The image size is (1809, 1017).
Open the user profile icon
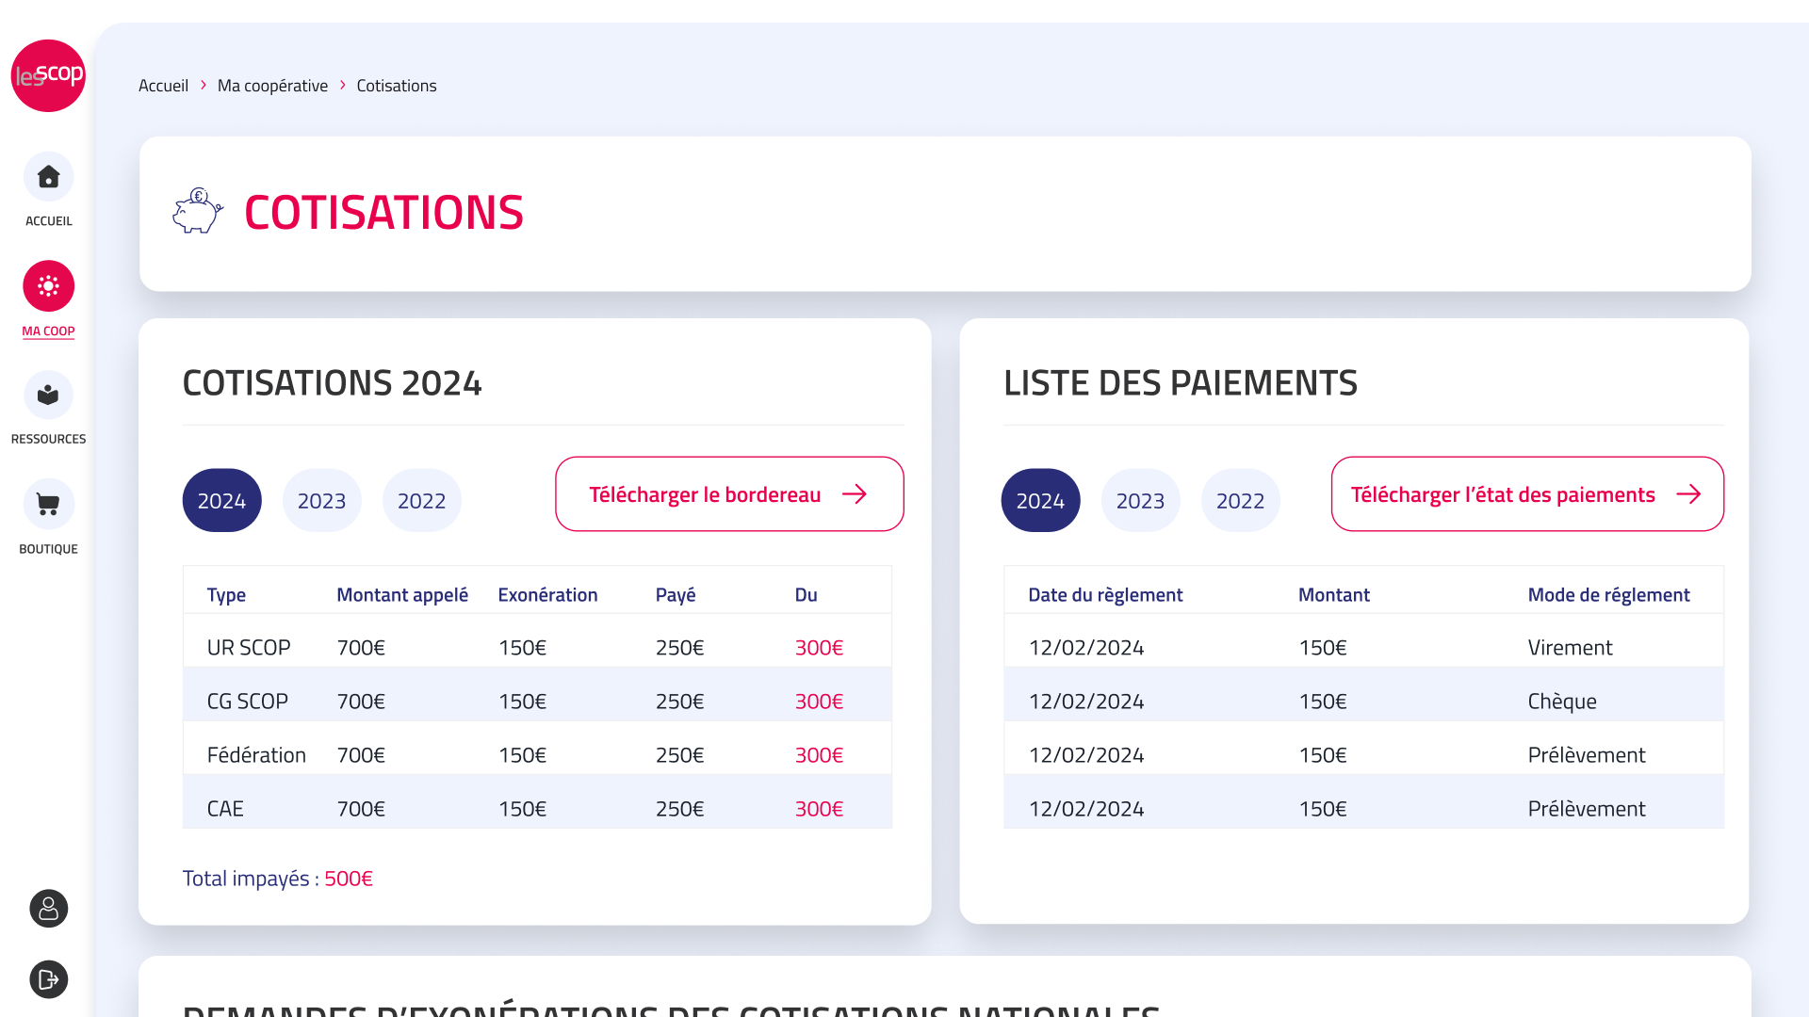[48, 909]
